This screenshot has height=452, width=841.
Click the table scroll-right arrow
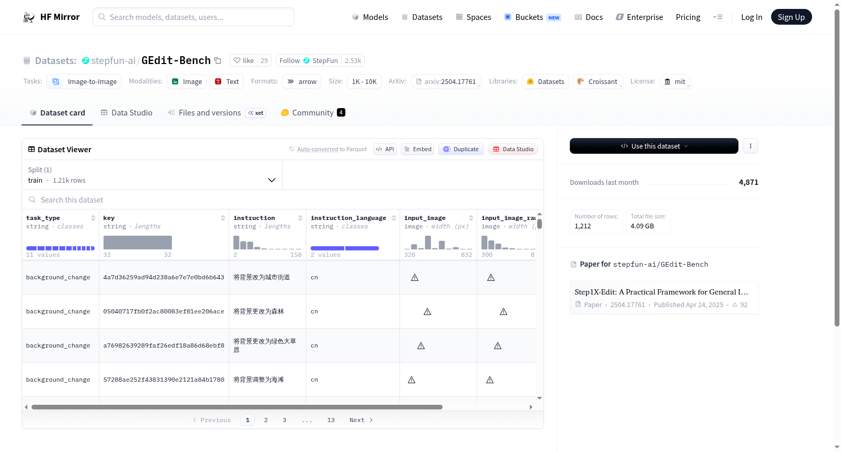tap(531, 407)
